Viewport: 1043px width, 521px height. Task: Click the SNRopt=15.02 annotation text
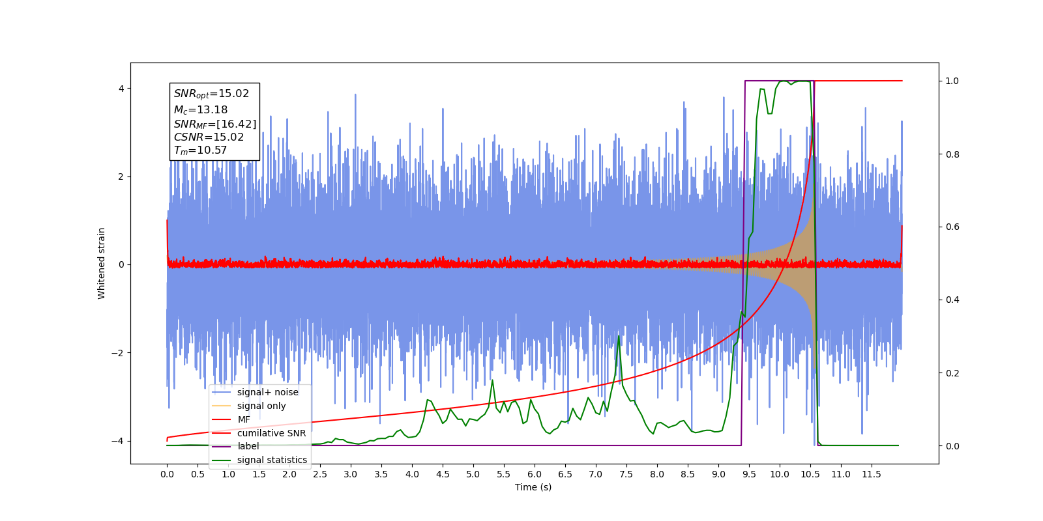[x=211, y=94]
